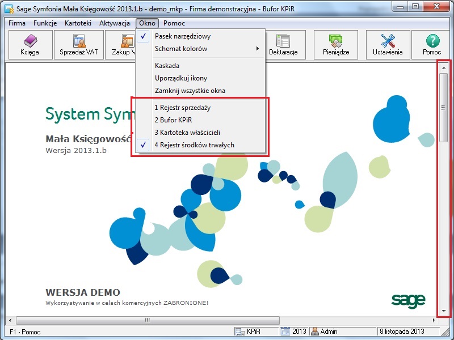Click the vertical scrollbar up arrow
Image resolution: width=454 pixels, height=340 pixels.
point(444,68)
